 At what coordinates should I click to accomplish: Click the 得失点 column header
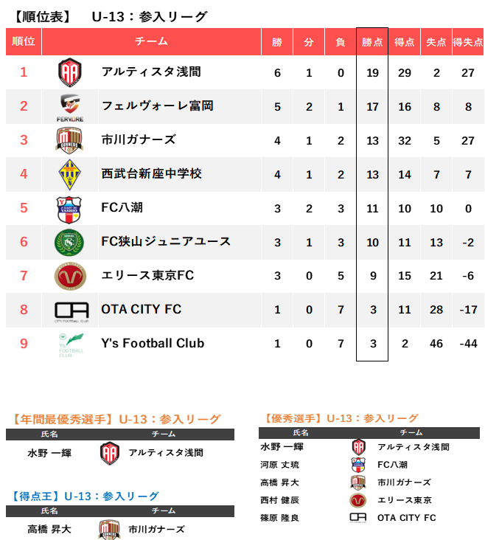(x=467, y=42)
